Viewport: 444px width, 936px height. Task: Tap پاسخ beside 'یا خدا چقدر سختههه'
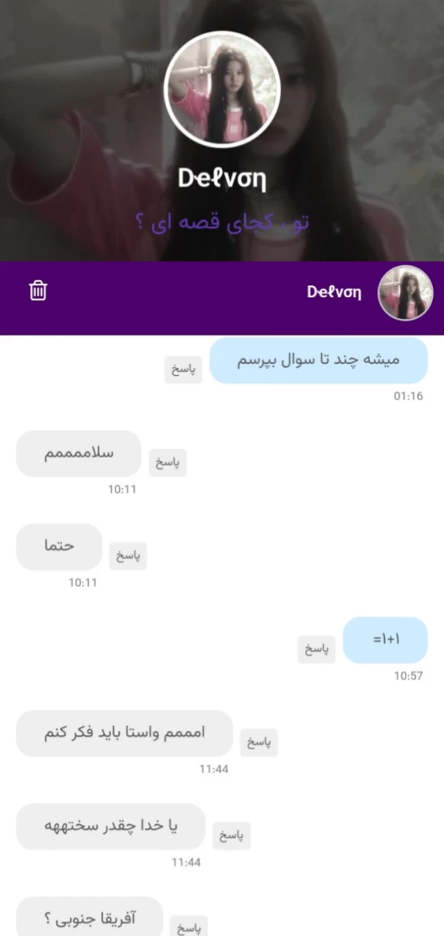coord(232,836)
